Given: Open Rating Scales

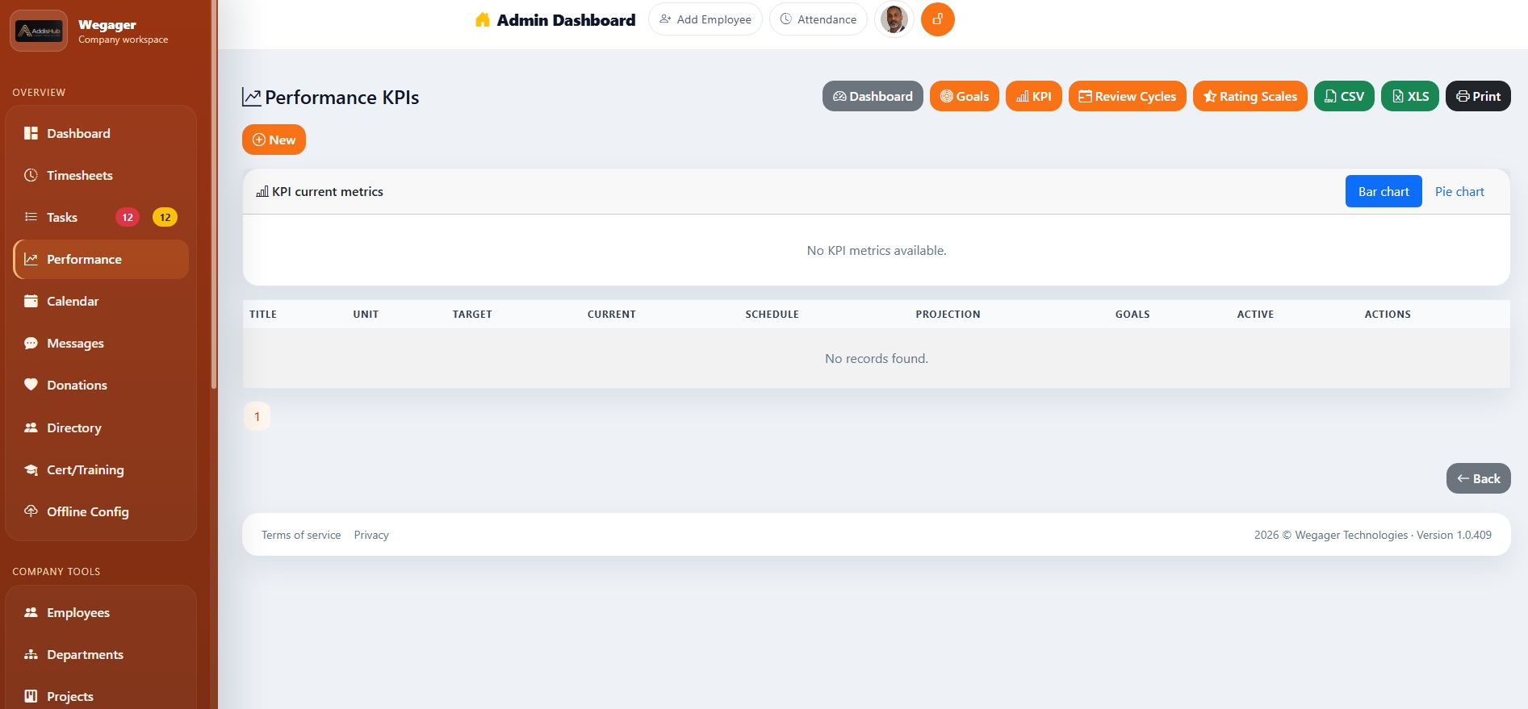Looking at the screenshot, I should (1250, 96).
